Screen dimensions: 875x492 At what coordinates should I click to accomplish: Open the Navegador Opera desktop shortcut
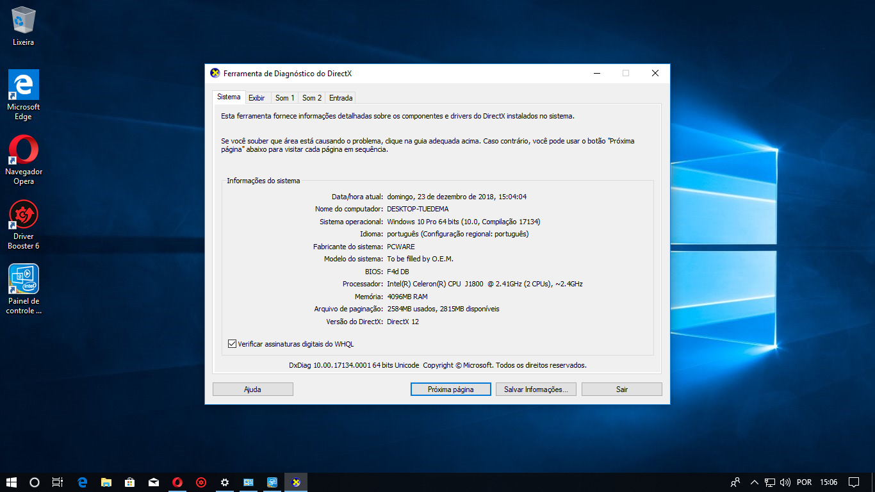point(24,160)
